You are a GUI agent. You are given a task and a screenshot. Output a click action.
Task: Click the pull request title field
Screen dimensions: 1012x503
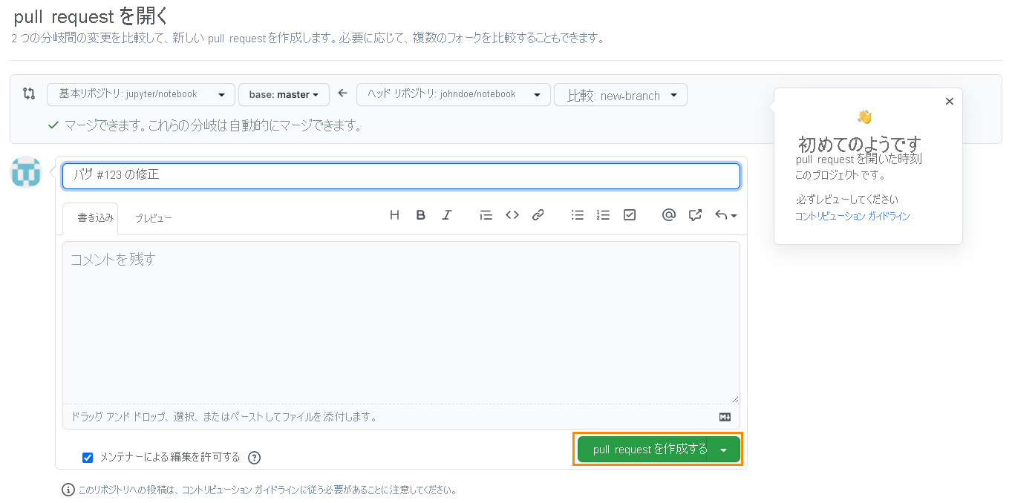[x=401, y=176]
